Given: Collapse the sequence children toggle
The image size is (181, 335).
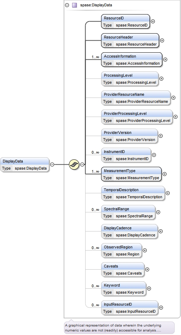Looking at the screenshot, I should pyautogui.click(x=82, y=165).
